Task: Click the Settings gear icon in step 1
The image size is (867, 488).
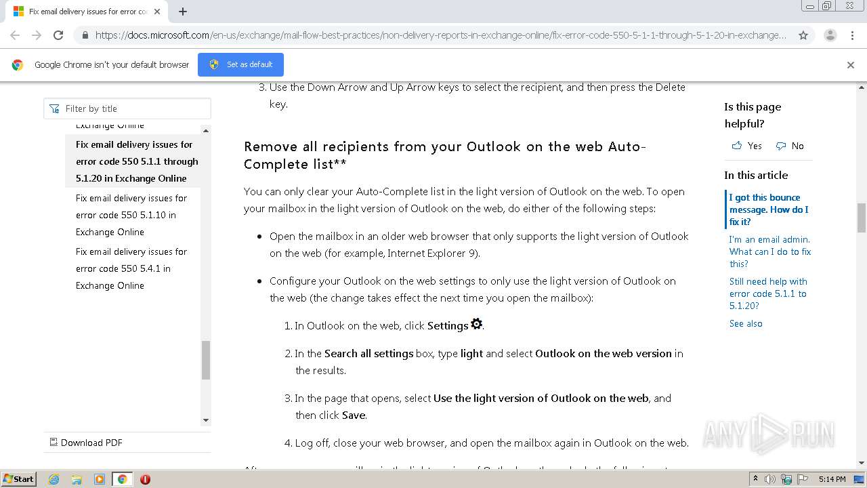Action: [x=477, y=324]
